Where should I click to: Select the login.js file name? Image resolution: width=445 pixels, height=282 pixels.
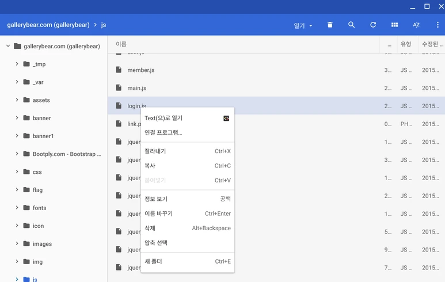(136, 106)
